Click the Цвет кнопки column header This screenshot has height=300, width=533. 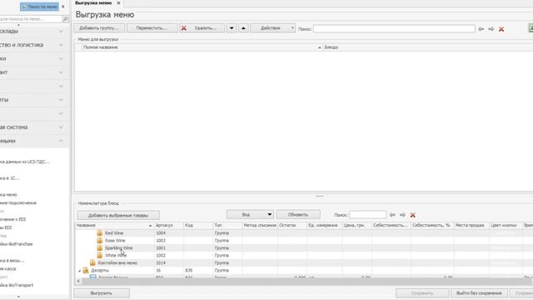pyautogui.click(x=506, y=226)
